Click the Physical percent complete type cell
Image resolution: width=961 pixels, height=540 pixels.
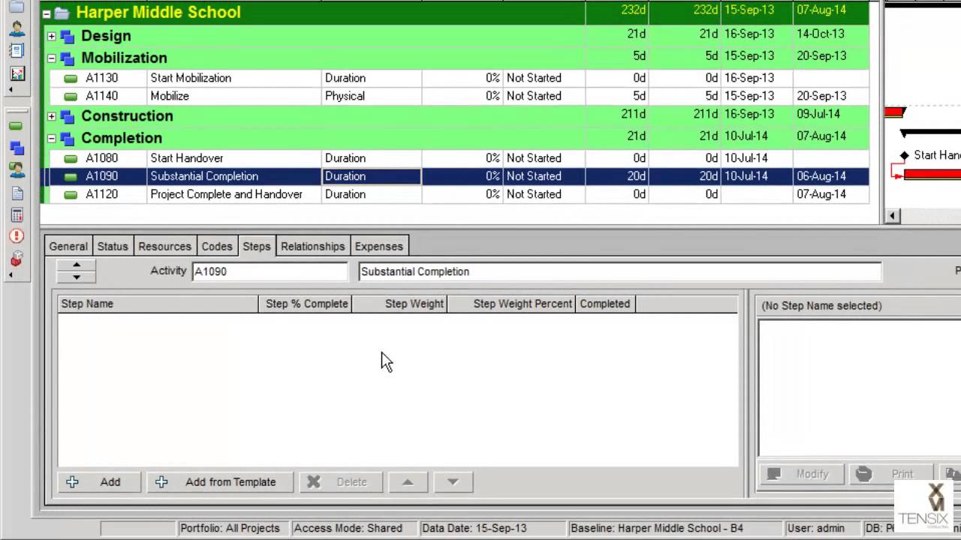(x=372, y=96)
